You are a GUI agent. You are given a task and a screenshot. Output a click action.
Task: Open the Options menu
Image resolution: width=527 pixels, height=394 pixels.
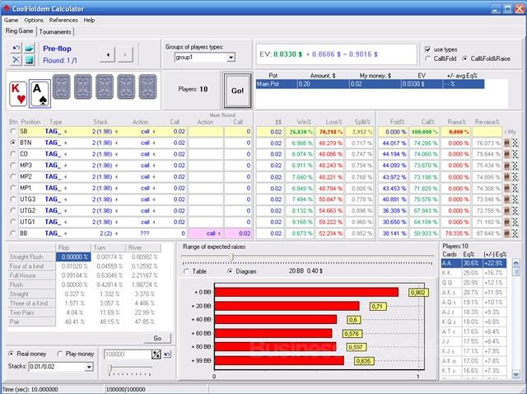(x=34, y=19)
